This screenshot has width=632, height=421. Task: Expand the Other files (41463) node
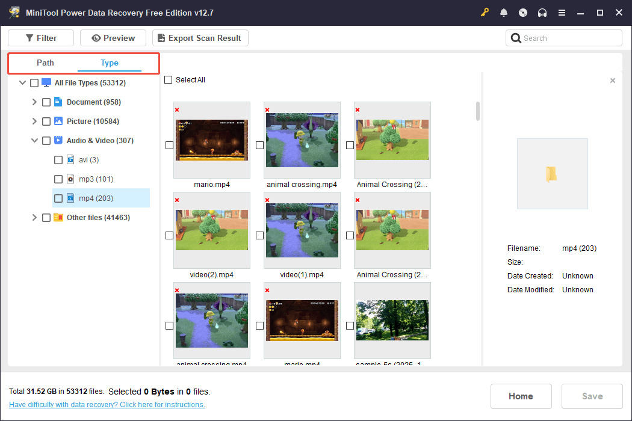tap(34, 217)
